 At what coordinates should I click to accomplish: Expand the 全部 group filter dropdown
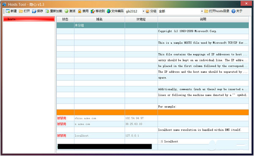click(202, 11)
